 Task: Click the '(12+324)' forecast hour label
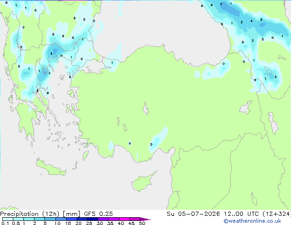(276, 214)
